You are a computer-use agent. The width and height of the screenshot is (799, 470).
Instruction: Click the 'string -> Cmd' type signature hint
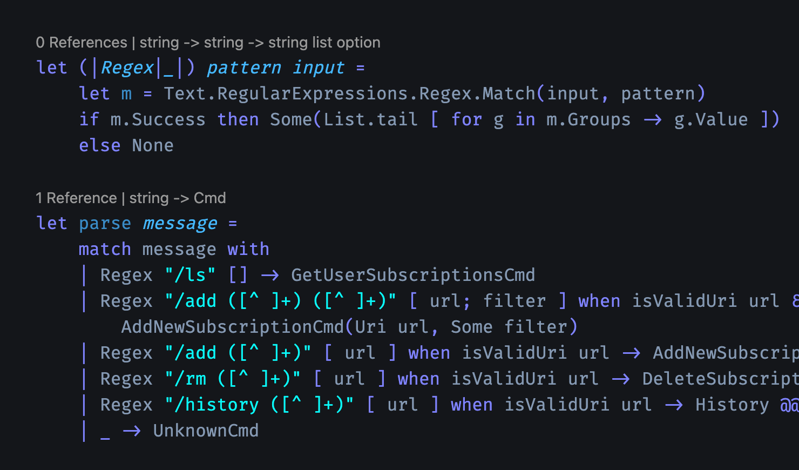pyautogui.click(x=178, y=198)
